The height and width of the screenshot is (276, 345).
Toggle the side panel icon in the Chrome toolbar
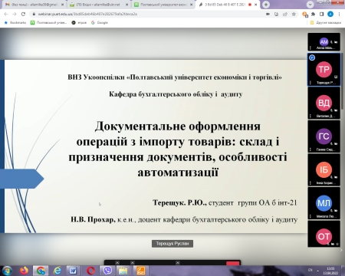[321, 14]
